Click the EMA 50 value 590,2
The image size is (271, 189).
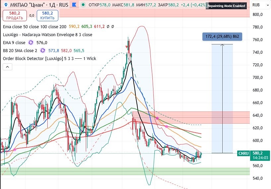click(x=74, y=27)
